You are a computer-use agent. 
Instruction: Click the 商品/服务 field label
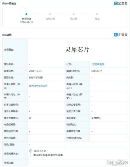click(10, 145)
